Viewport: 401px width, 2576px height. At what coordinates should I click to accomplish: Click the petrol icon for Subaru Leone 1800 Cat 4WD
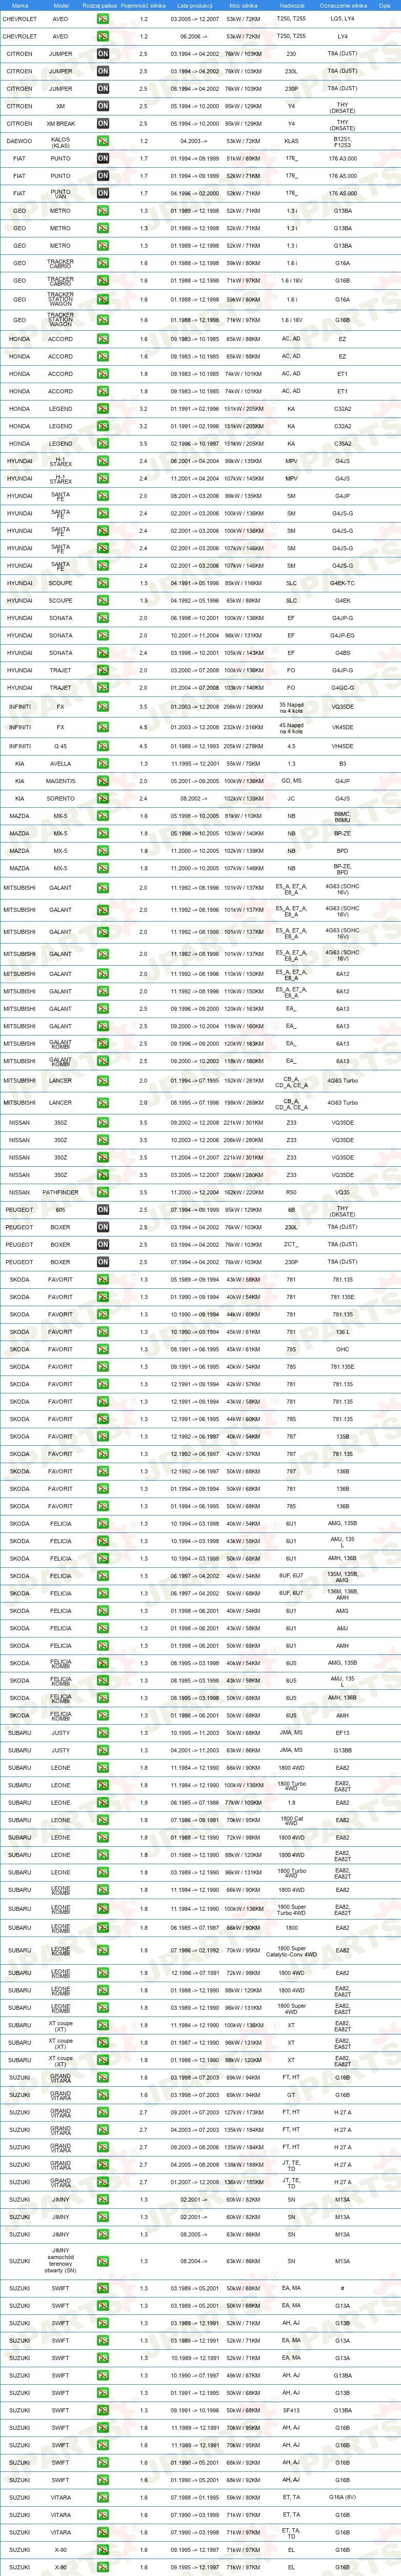[103, 1820]
